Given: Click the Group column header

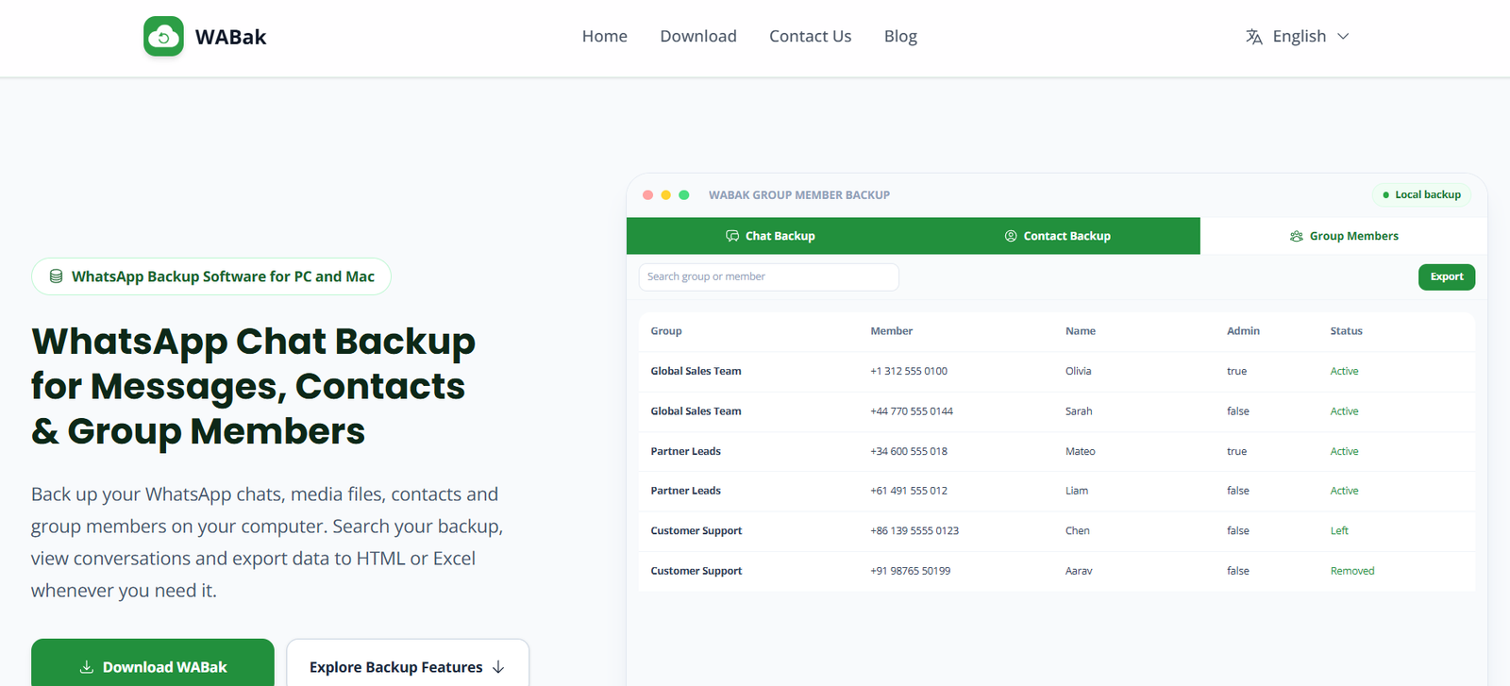Looking at the screenshot, I should [666, 331].
